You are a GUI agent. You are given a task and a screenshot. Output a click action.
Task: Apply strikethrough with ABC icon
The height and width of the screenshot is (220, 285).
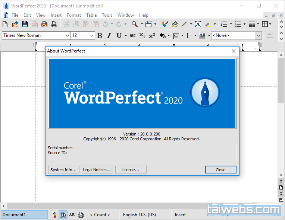[x=133, y=35]
